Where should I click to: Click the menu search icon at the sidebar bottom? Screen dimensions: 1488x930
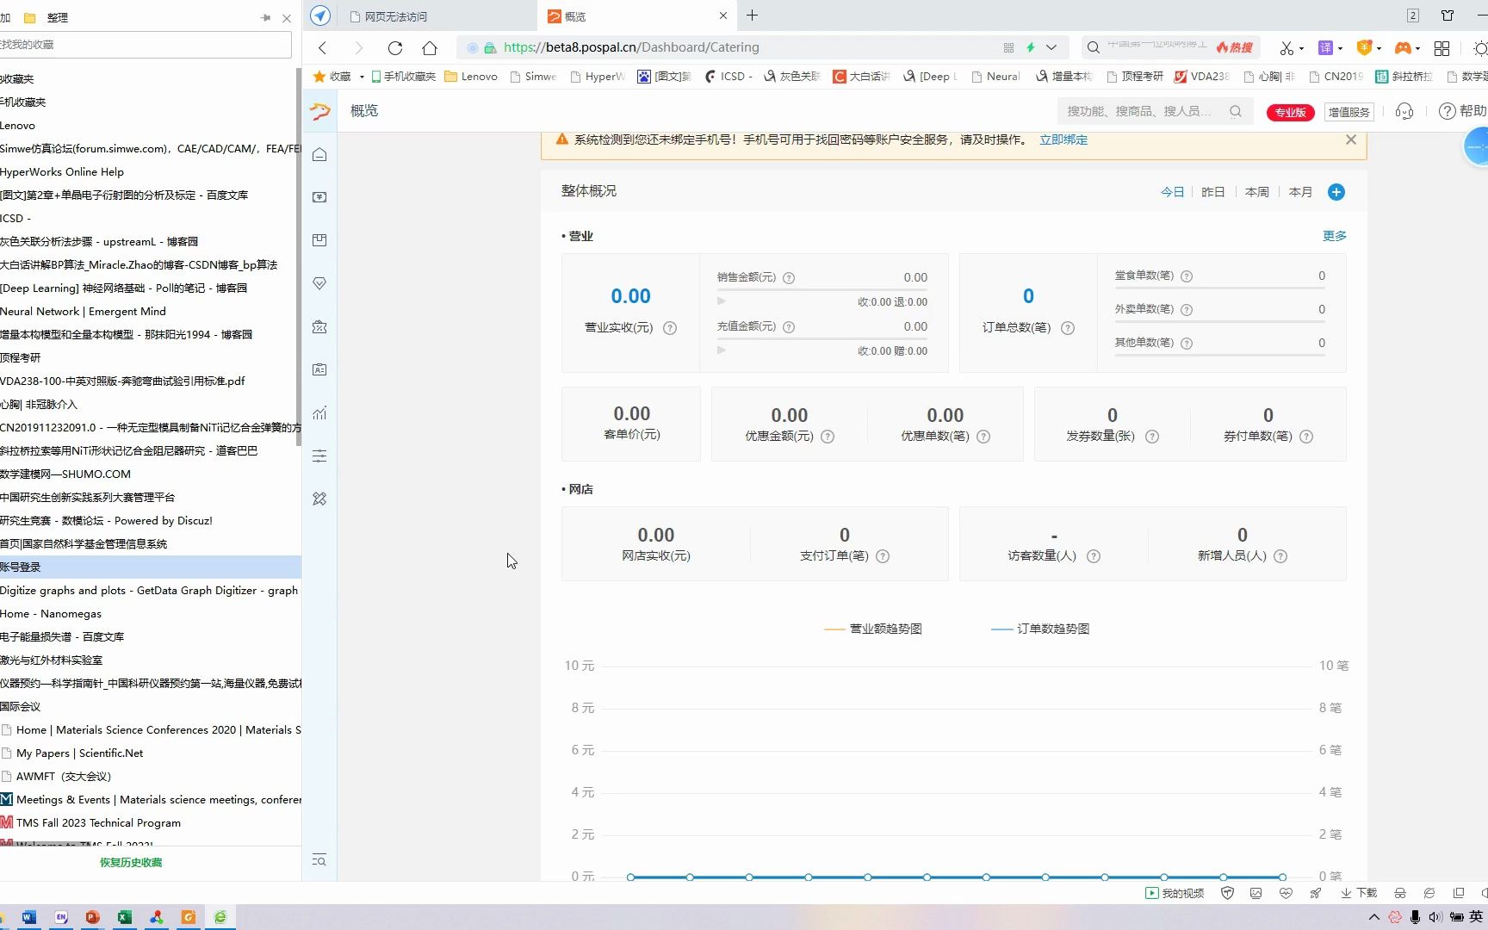point(319,860)
